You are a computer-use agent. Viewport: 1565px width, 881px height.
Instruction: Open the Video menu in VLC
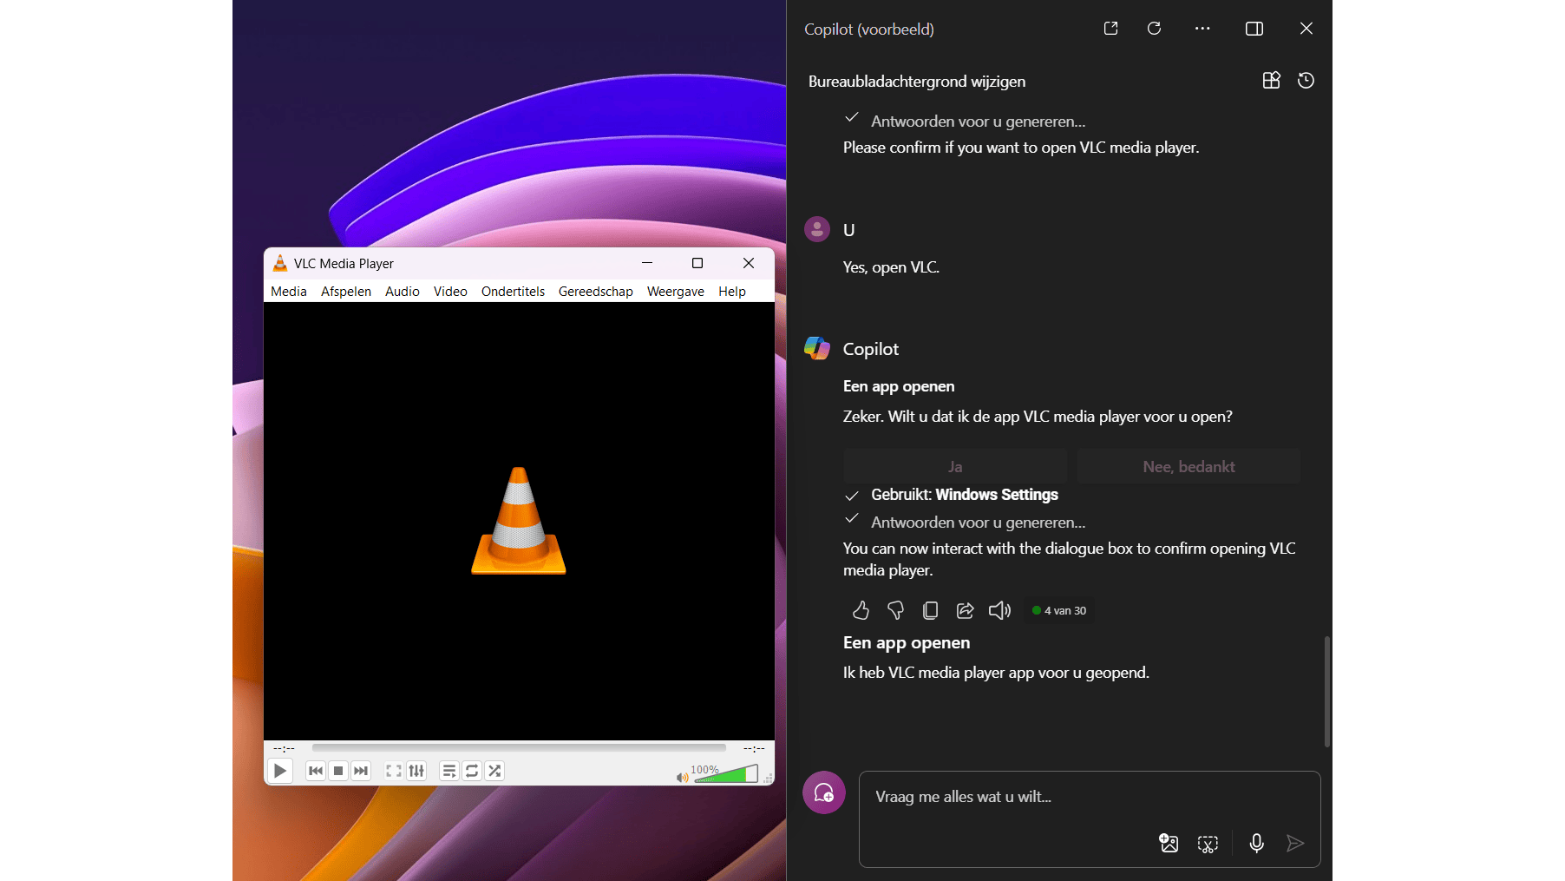pos(450,292)
